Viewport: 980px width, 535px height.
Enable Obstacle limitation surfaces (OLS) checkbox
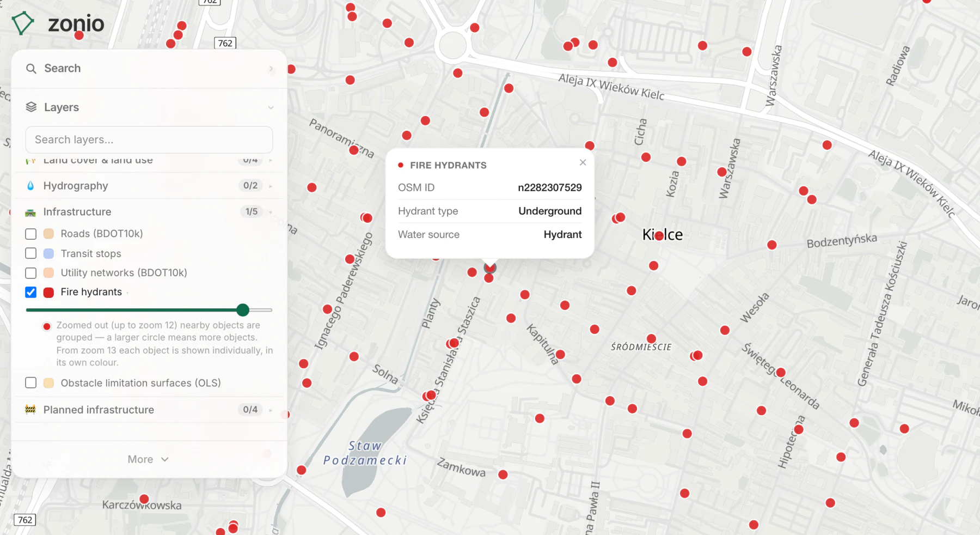(31, 383)
